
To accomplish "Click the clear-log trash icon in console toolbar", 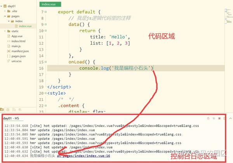I will tap(208, 118).
